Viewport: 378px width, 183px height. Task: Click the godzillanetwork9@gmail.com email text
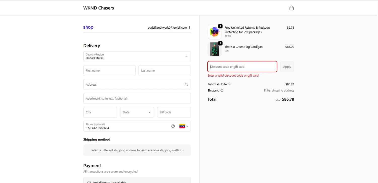pos(167,28)
